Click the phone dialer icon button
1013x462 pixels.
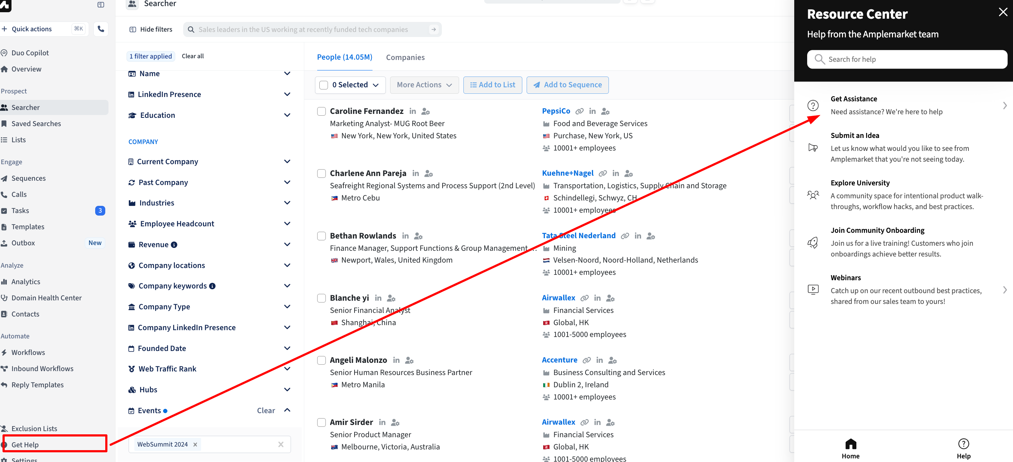tap(101, 29)
